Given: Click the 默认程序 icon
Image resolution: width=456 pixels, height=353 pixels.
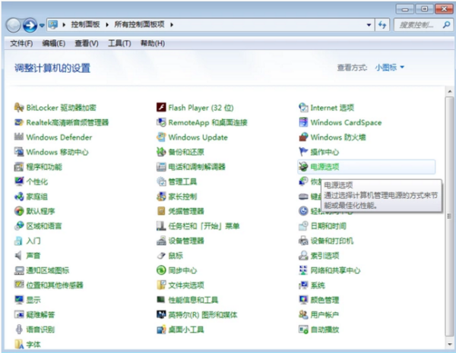Looking at the screenshot, I should click(x=19, y=211).
